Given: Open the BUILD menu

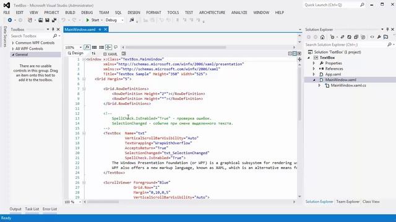Looking at the screenshot, I should [70, 12].
